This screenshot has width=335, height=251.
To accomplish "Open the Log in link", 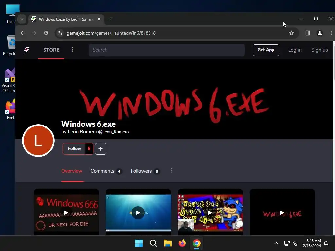I will point(295,50).
